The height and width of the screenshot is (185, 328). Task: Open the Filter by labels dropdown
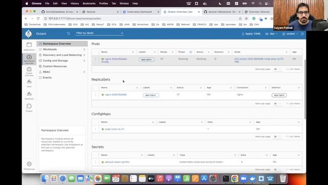coord(99,33)
